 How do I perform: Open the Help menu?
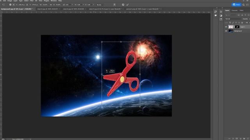60,1
